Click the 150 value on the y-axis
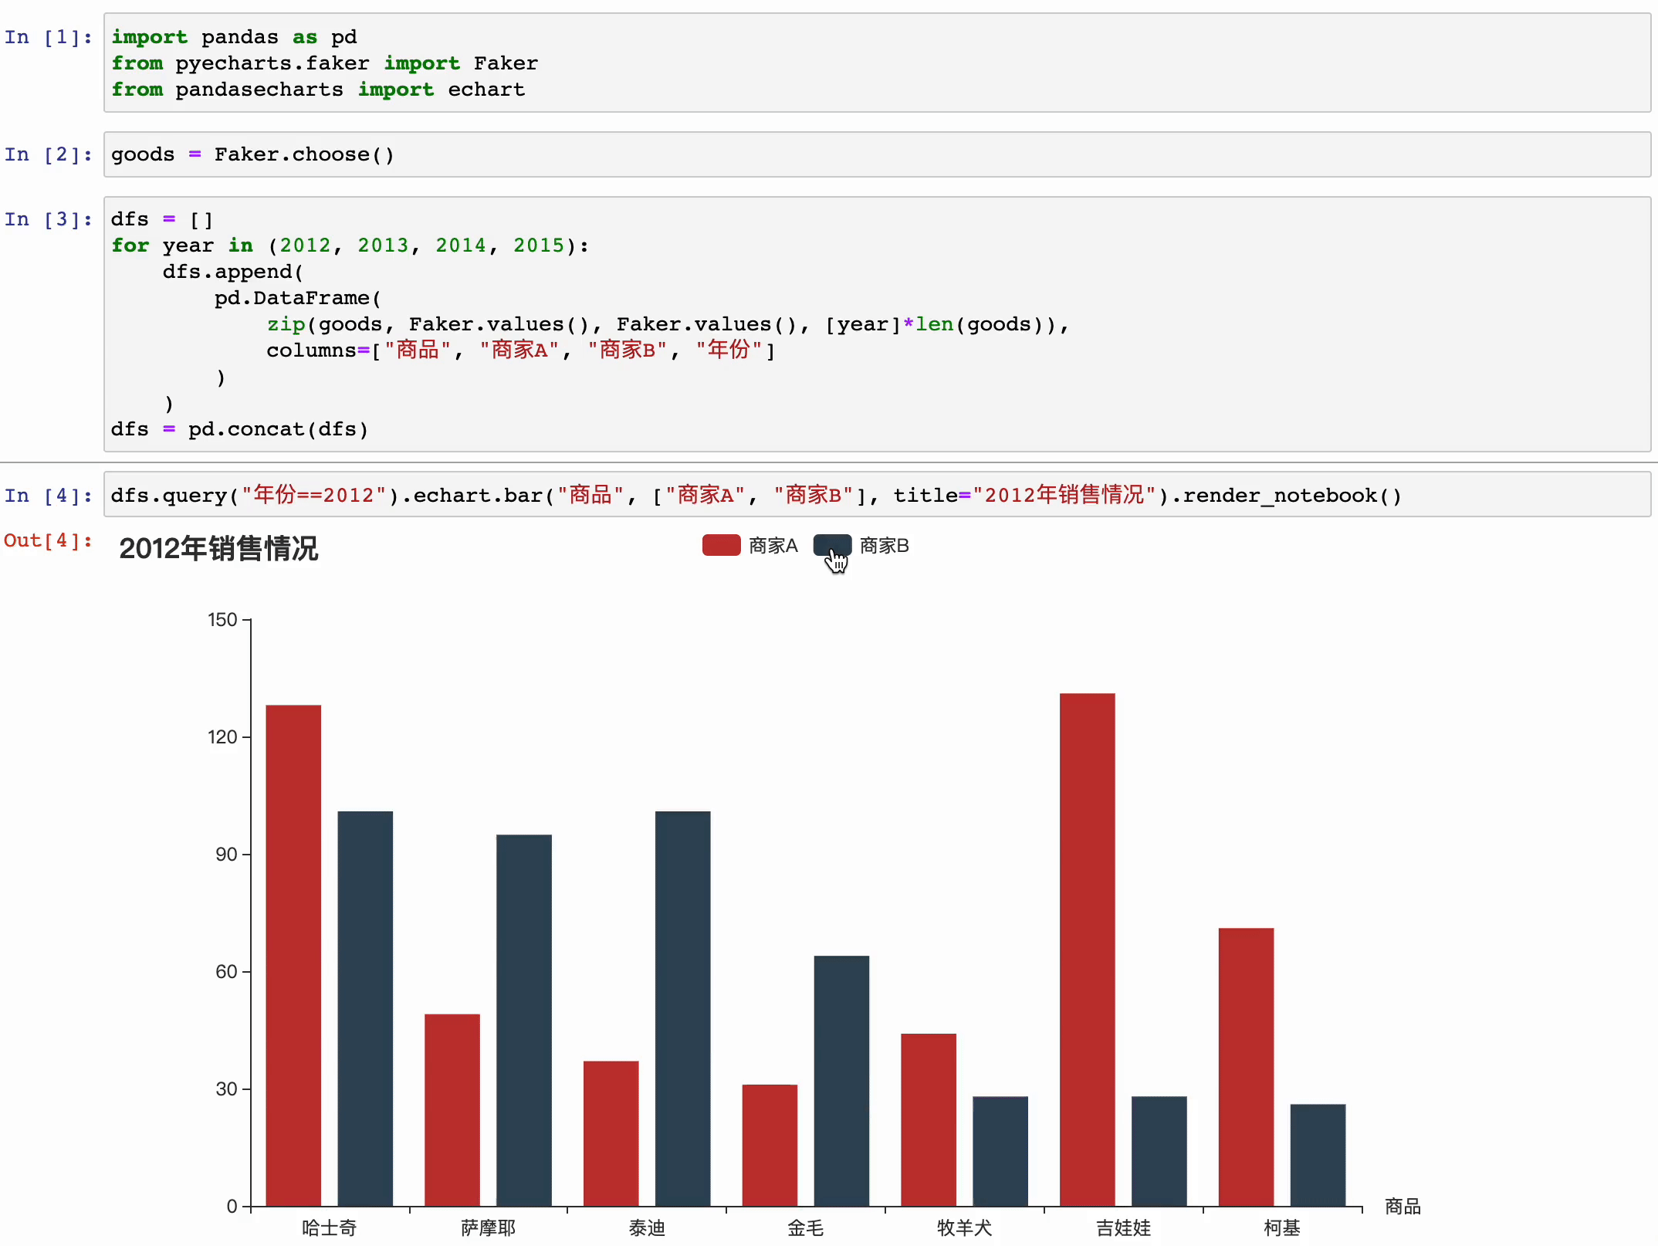The image size is (1658, 1246). pyautogui.click(x=222, y=619)
